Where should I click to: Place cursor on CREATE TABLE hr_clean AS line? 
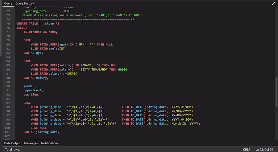[38, 24]
